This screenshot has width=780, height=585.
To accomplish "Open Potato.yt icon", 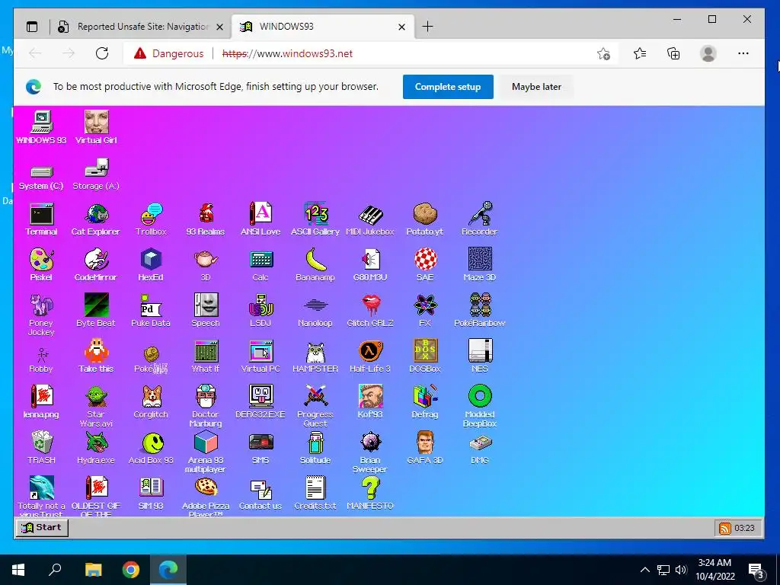I will [x=425, y=219].
